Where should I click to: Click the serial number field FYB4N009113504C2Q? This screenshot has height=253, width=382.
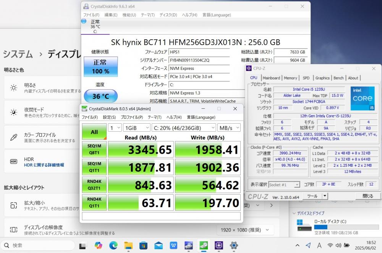(x=199, y=60)
